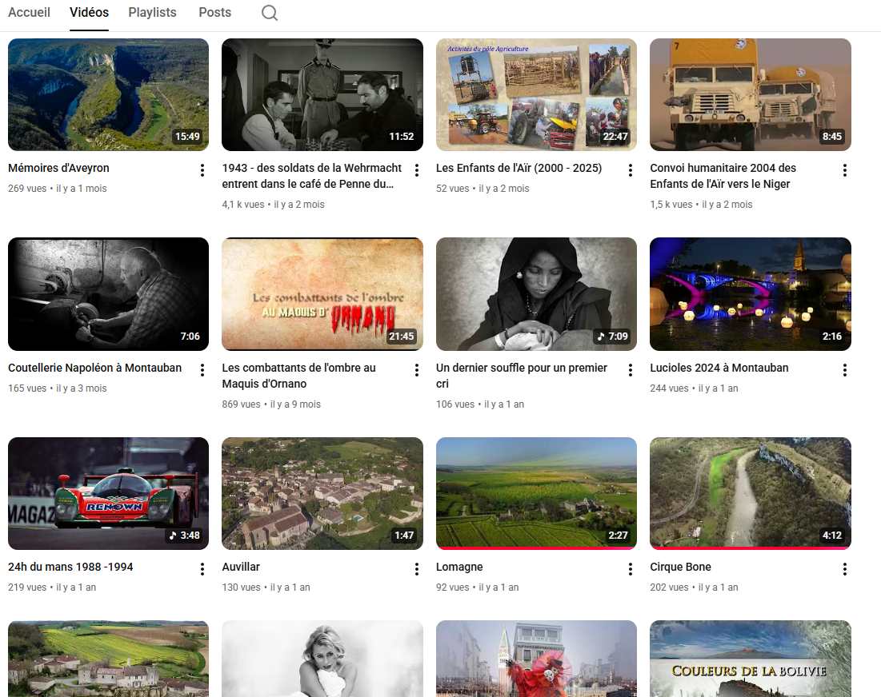The width and height of the screenshot is (881, 697).
Task: Open three-dot menu for Coutellerie Napoléon à Montauban
Action: point(202,370)
